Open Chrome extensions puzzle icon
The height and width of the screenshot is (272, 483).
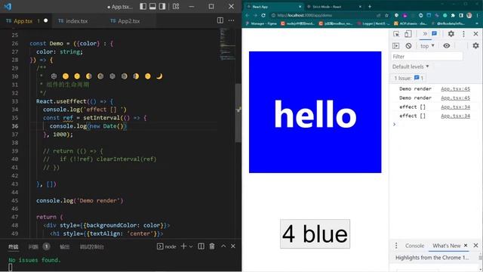coord(453,15)
